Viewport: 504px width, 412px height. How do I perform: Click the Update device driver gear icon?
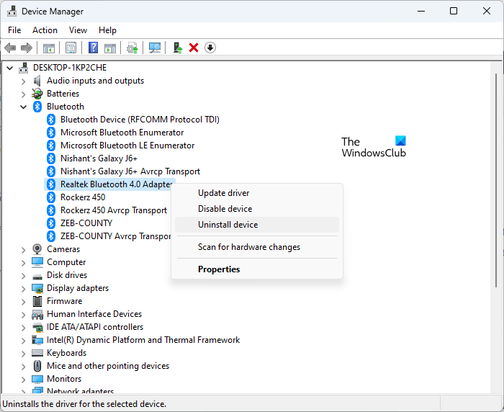pyautogui.click(x=132, y=48)
